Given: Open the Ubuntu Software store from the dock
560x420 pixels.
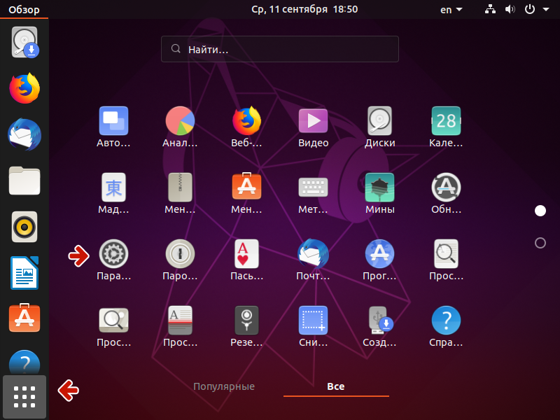Looking at the screenshot, I should tap(24, 317).
